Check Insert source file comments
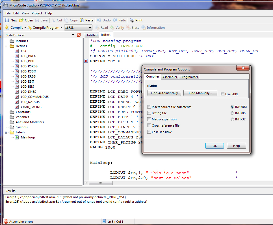The height and width of the screenshot is (225, 273). pos(149,107)
